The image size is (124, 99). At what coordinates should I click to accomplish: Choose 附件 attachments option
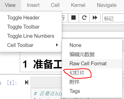point(92,82)
